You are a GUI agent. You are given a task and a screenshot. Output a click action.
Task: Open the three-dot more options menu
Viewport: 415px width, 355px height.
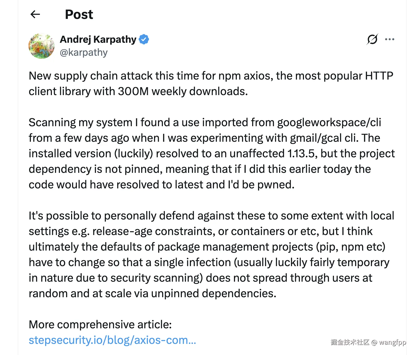pyautogui.click(x=390, y=39)
